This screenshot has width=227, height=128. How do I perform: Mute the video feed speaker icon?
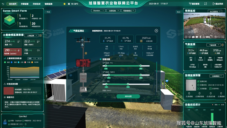[x=190, y=37]
